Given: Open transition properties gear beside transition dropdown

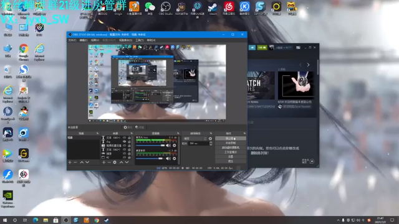Looking at the screenshot, I should pos(210,138).
